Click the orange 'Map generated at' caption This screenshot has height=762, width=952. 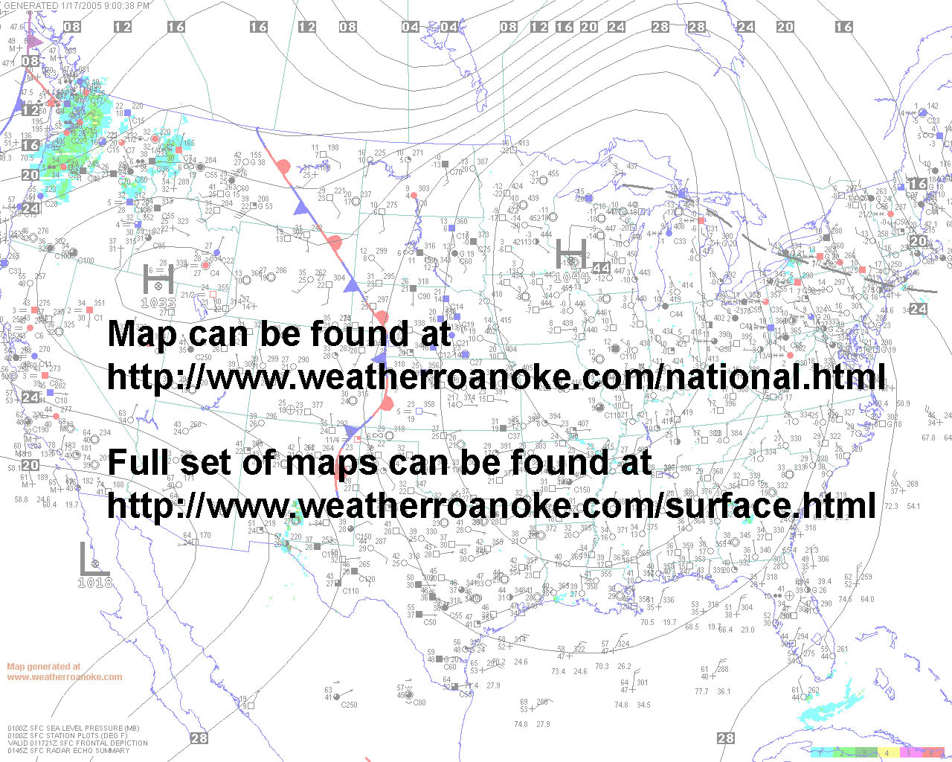(44, 667)
